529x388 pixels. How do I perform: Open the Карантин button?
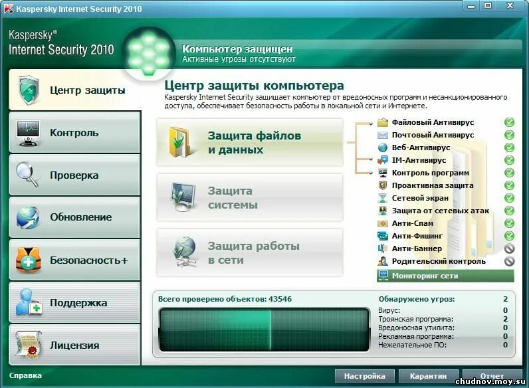click(428, 376)
